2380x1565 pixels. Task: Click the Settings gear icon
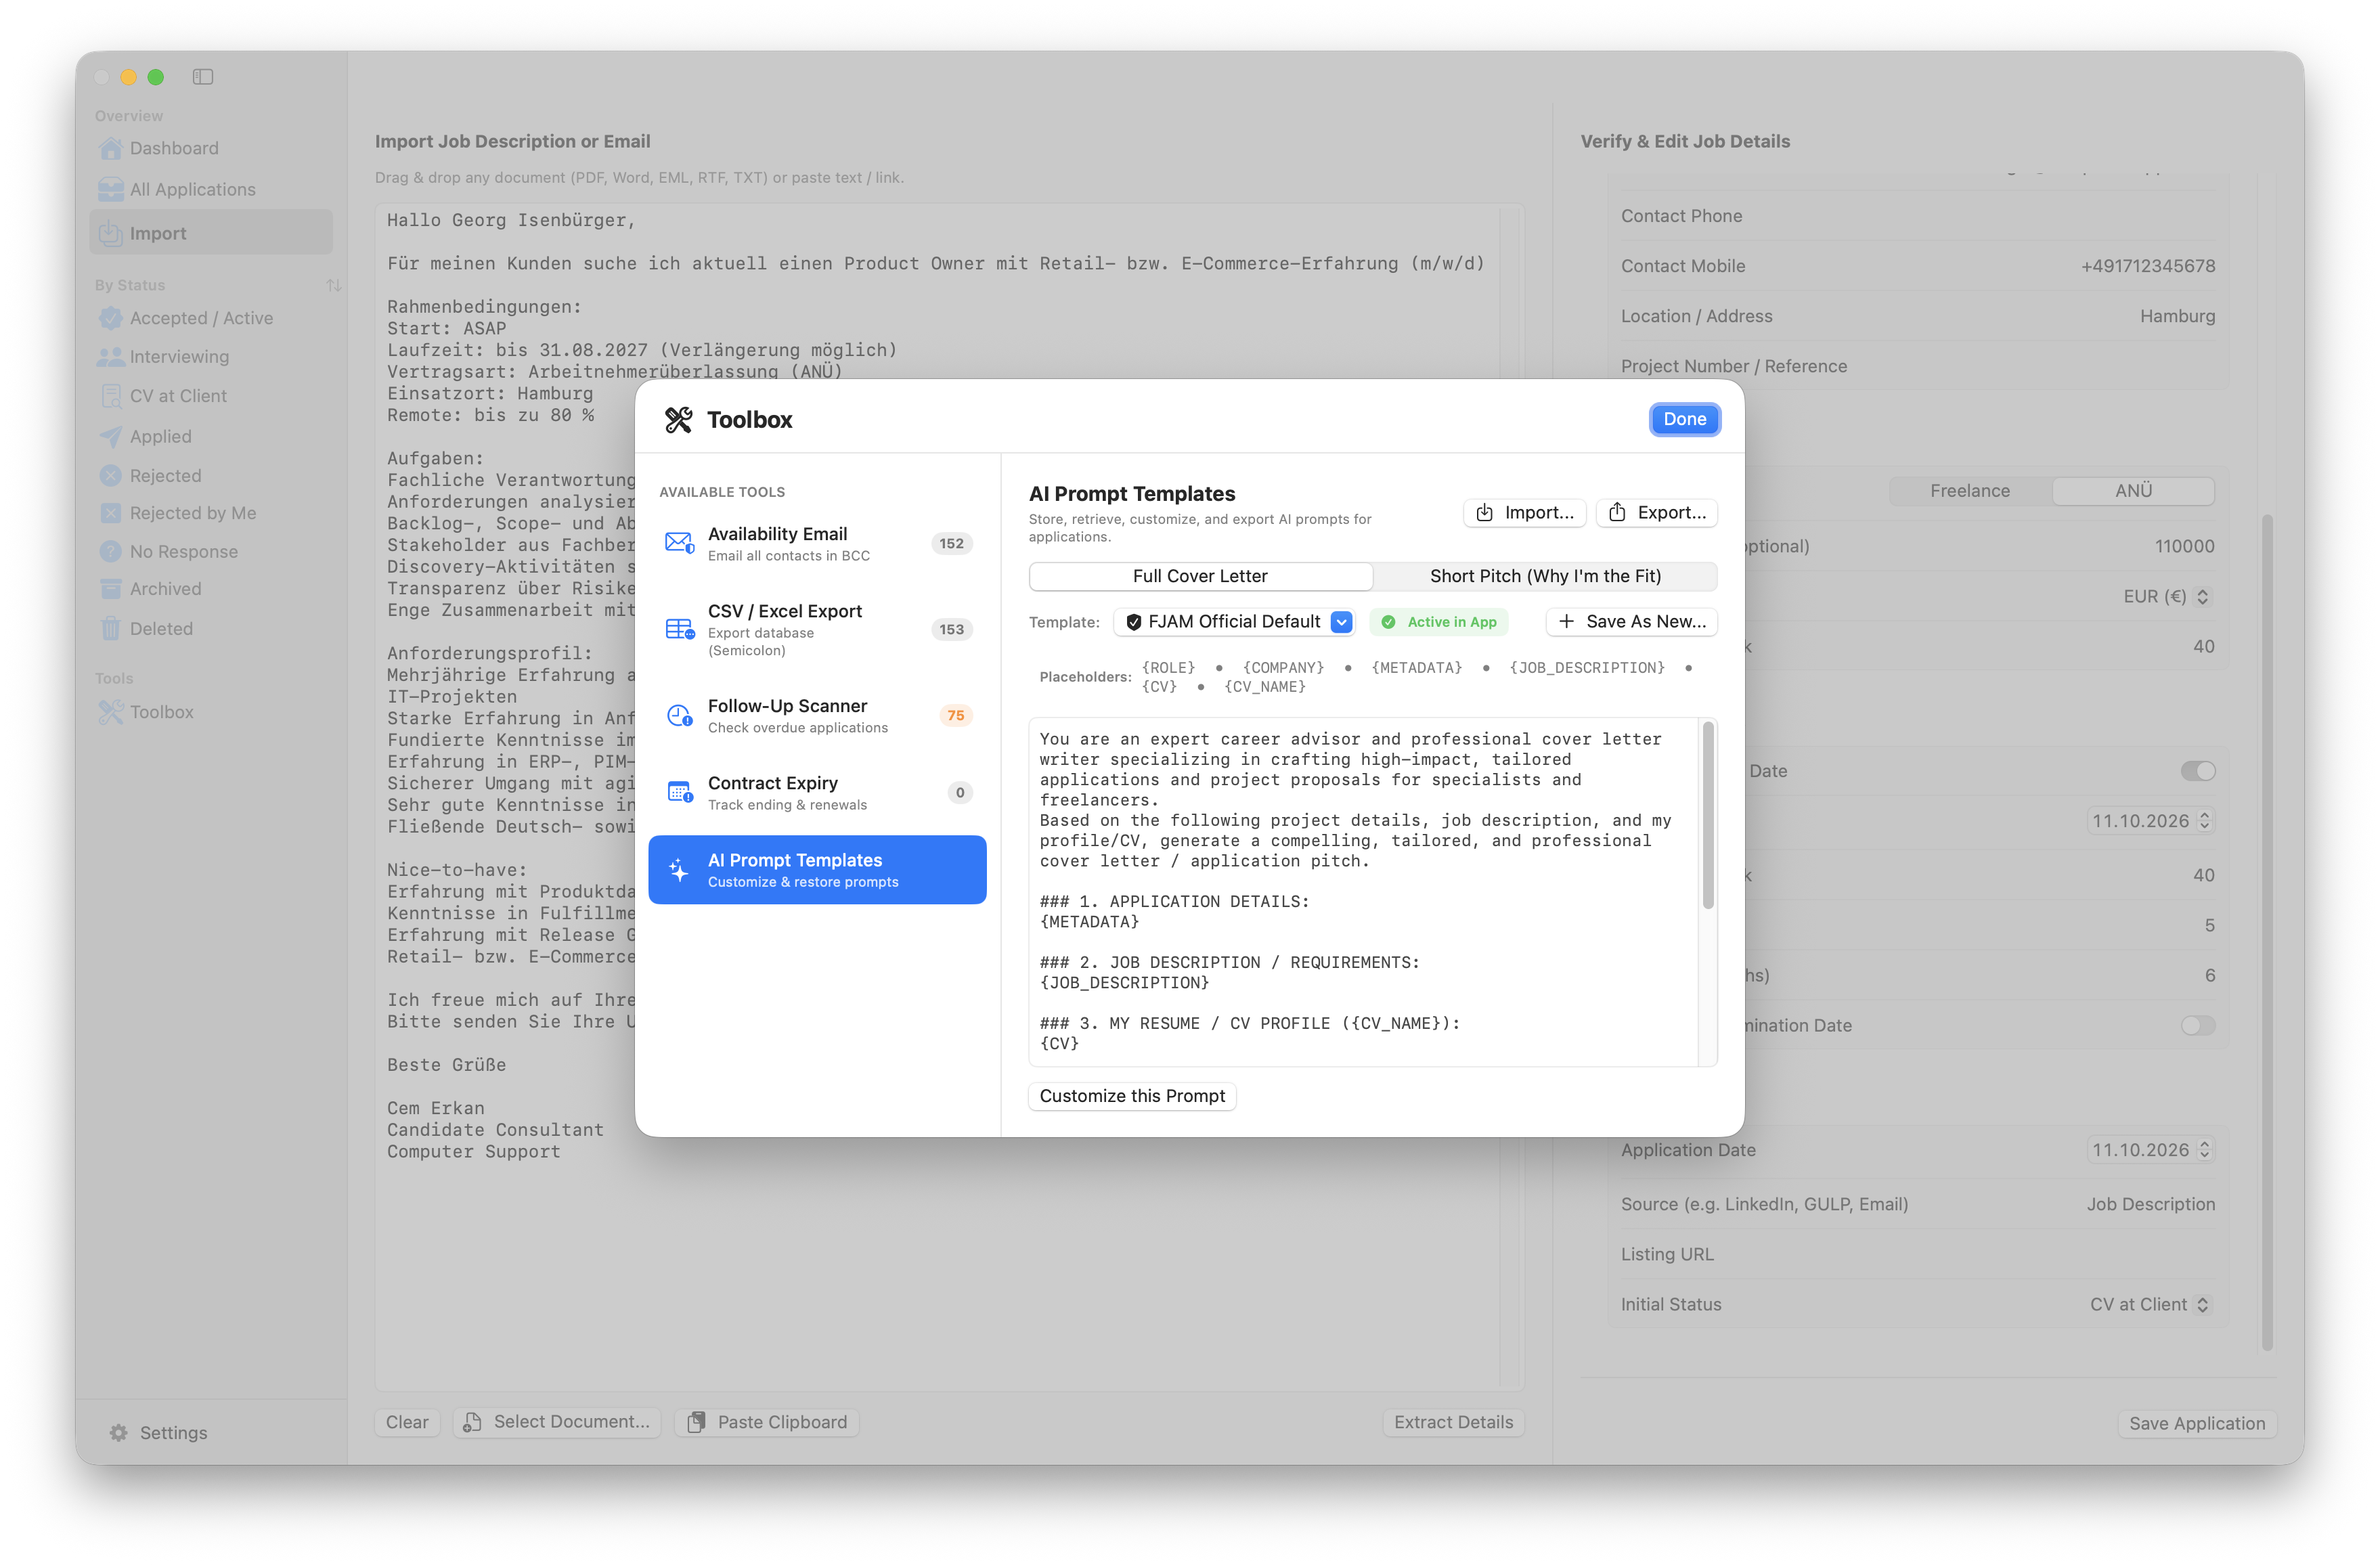tap(119, 1433)
